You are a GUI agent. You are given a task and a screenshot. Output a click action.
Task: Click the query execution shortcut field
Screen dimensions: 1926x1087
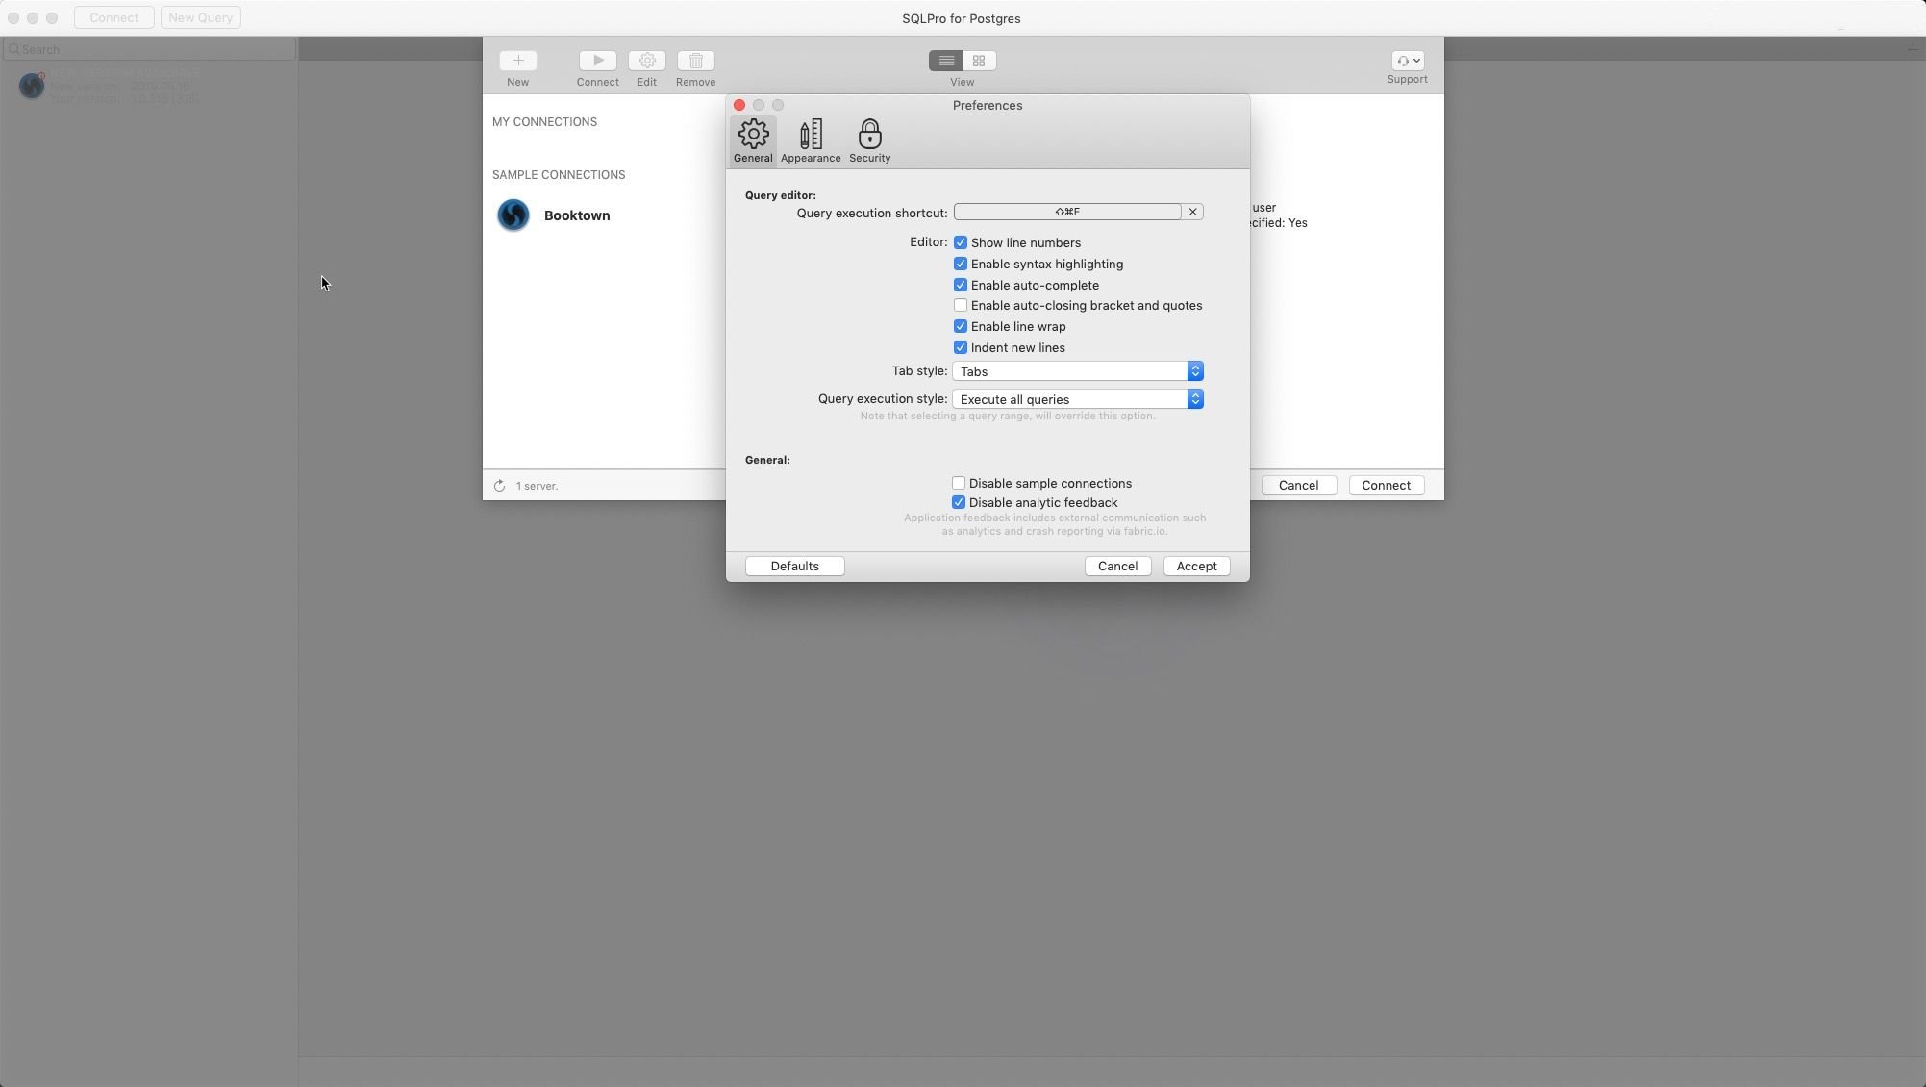tap(1067, 212)
